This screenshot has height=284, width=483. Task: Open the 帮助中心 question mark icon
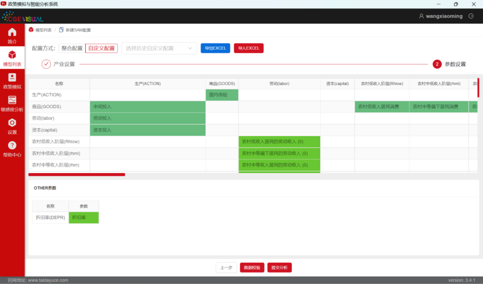tap(12, 145)
